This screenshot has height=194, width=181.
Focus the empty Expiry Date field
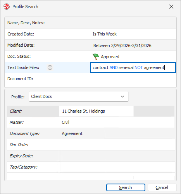tap(117, 156)
